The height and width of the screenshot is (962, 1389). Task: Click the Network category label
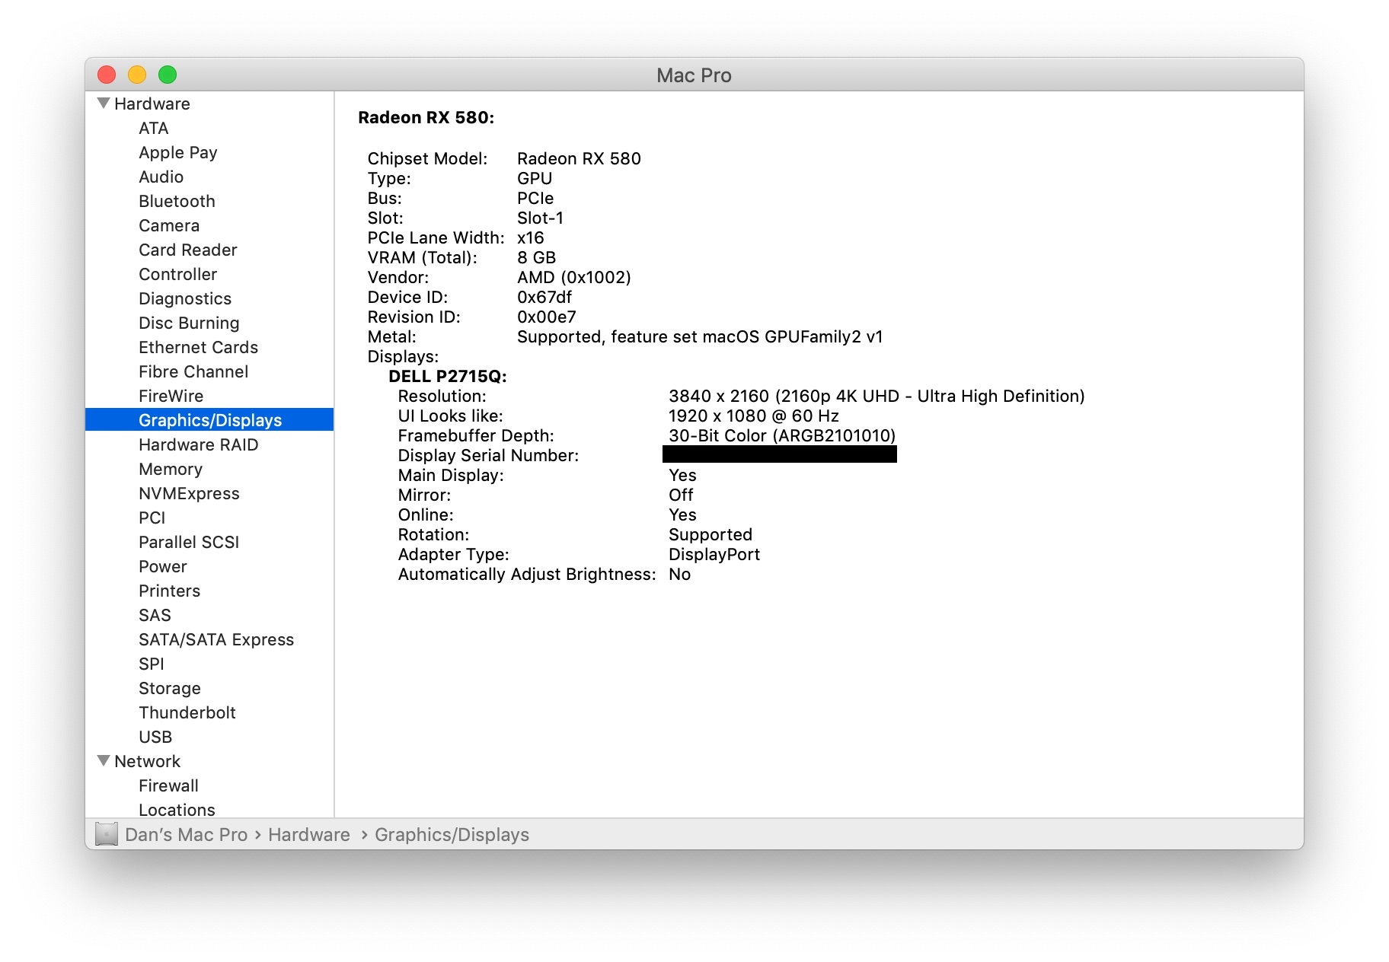point(147,761)
